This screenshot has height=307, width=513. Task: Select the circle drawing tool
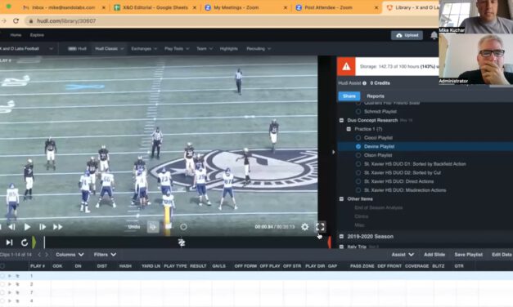point(183,227)
